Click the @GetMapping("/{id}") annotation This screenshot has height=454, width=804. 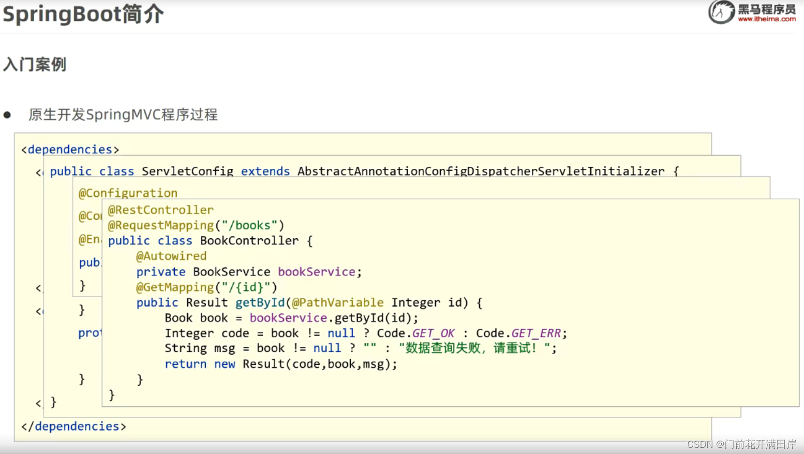pyautogui.click(x=206, y=287)
